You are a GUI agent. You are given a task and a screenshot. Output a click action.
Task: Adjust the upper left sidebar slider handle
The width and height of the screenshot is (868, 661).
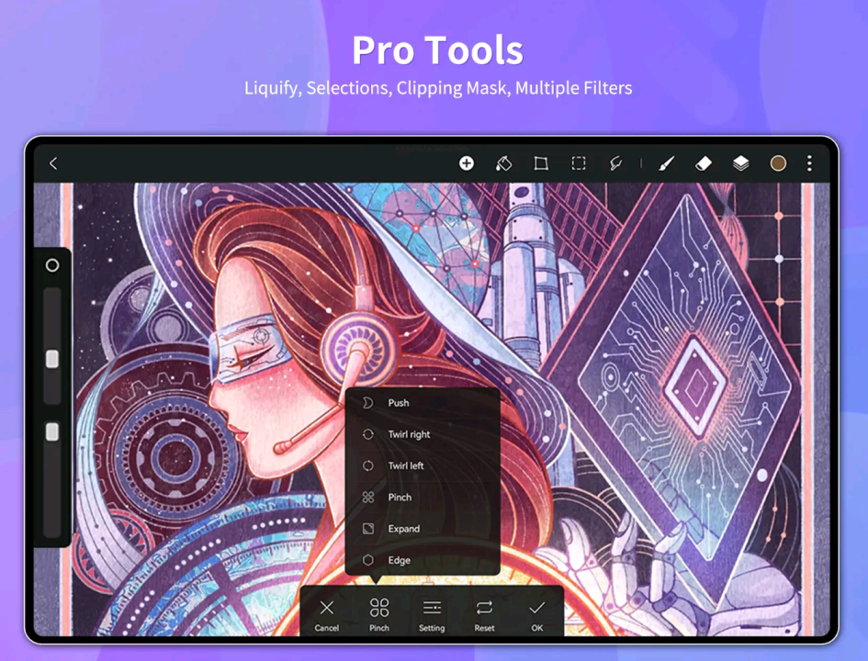click(x=52, y=359)
